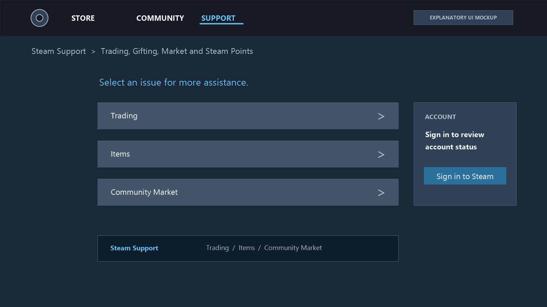Screen dimensions: 547x307
Task: Click the Explanatory UI Mockup button
Action: [463, 17]
